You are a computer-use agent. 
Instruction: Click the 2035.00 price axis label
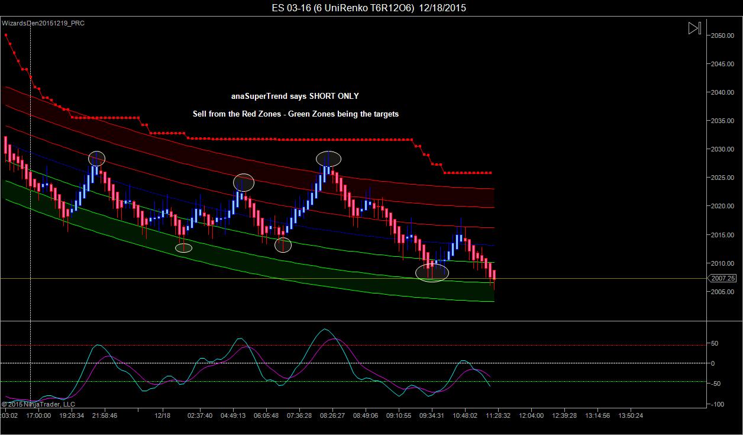point(722,121)
